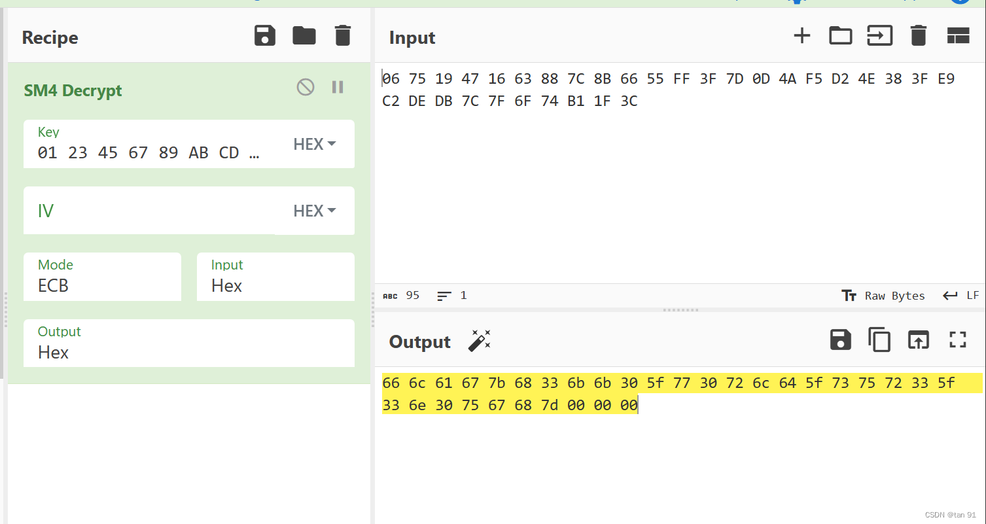
Task: Copy raw output to clipboard
Action: [x=879, y=340]
